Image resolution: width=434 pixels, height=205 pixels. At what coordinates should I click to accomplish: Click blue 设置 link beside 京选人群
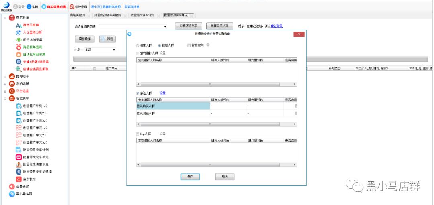(162, 93)
